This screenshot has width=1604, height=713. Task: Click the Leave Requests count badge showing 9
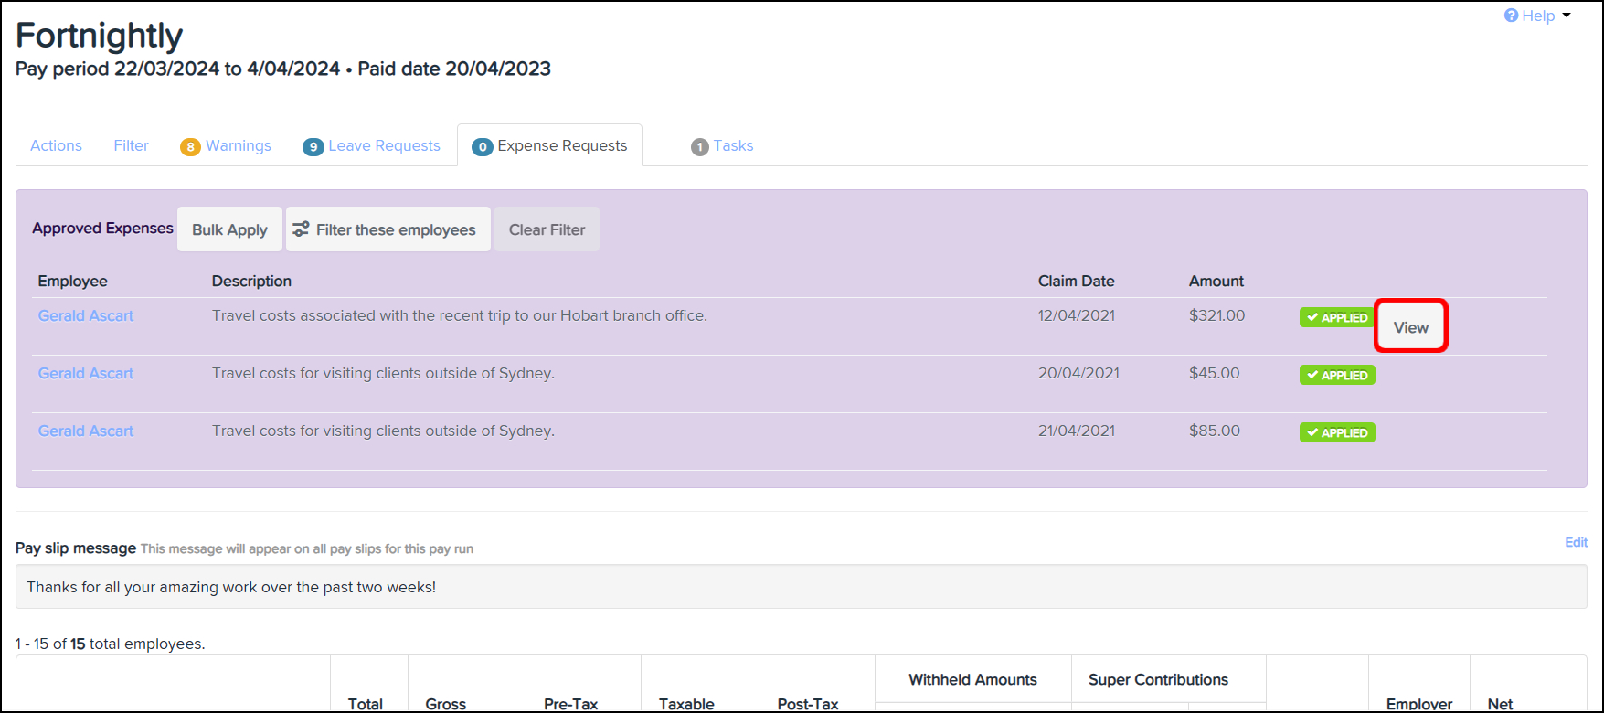point(313,147)
